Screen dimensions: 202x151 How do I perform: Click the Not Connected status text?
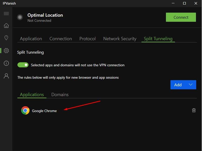point(39,20)
